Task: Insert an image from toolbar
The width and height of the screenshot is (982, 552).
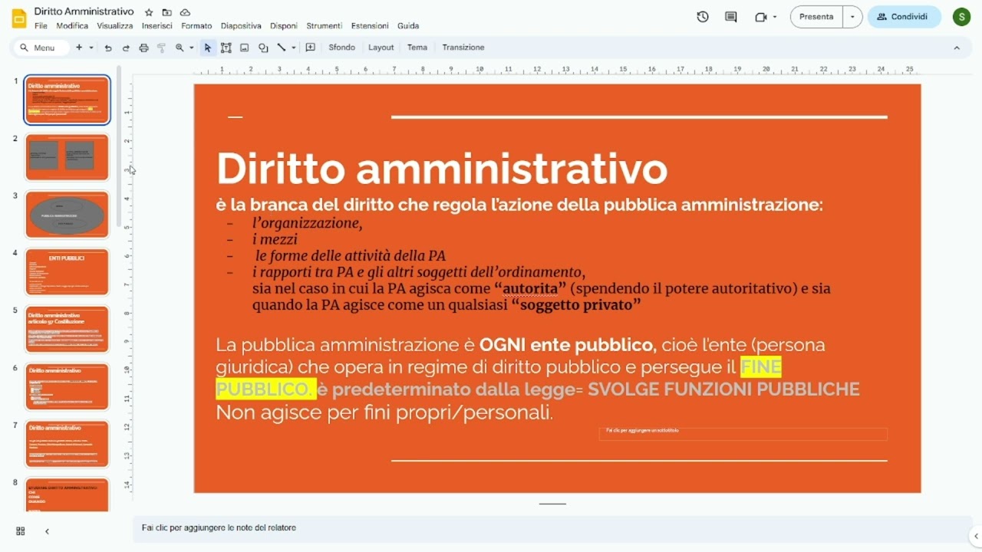Action: pyautogui.click(x=245, y=48)
